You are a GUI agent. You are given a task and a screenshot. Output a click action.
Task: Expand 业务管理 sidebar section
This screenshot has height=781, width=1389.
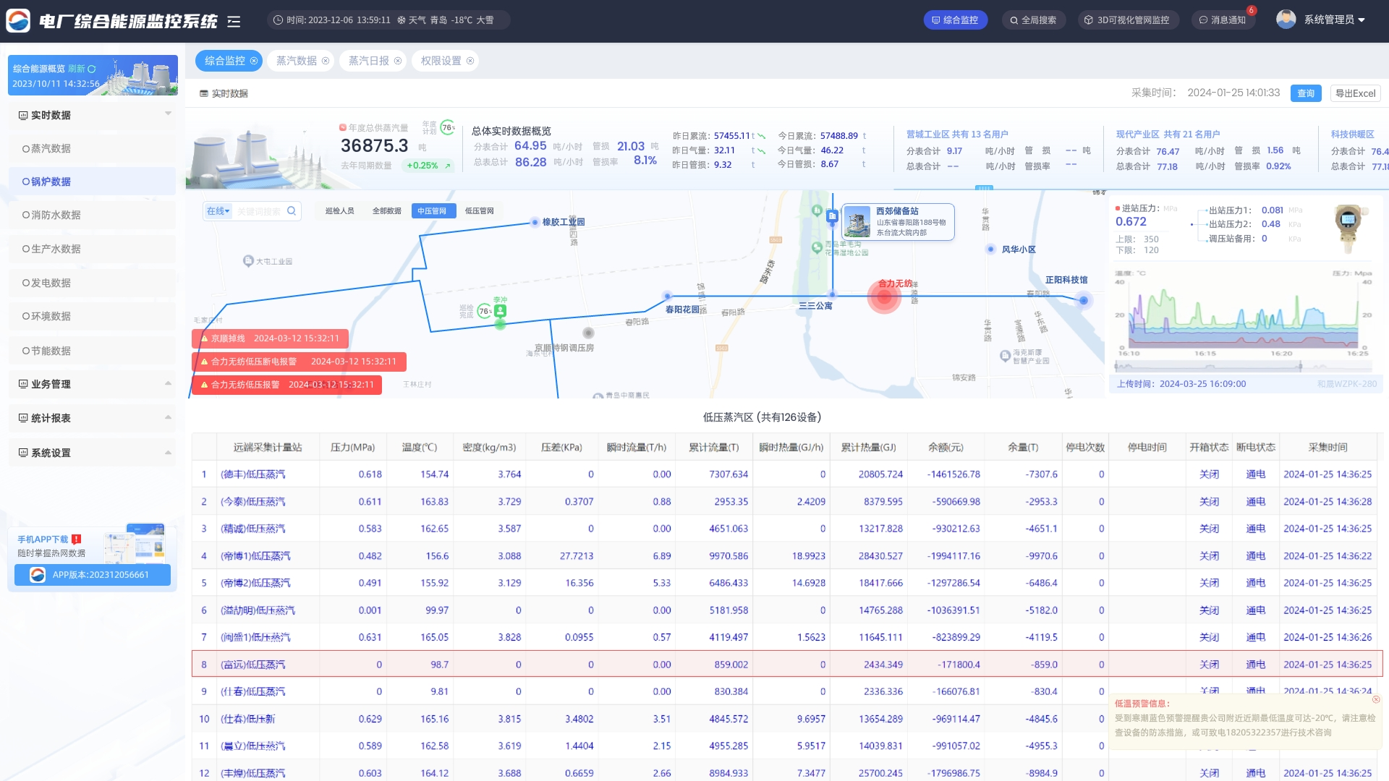point(90,384)
